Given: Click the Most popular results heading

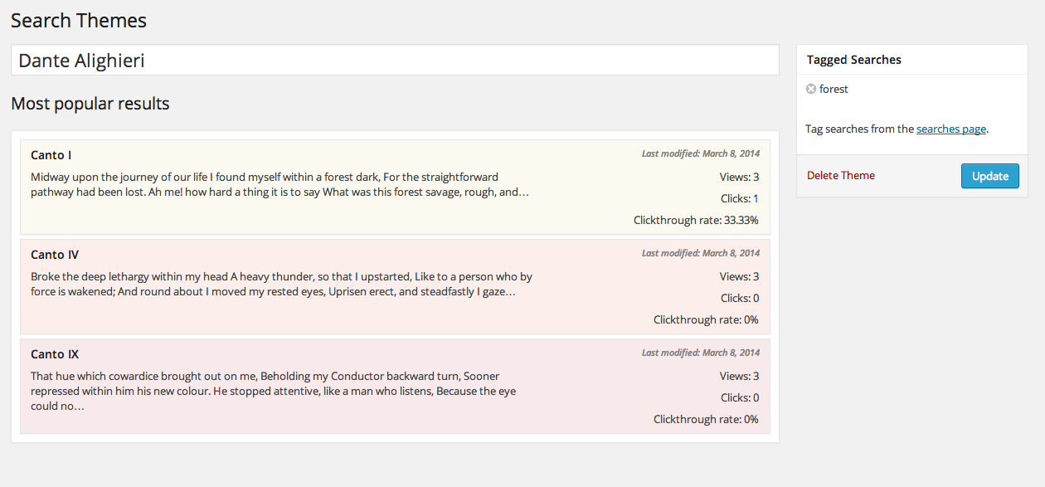Looking at the screenshot, I should point(90,104).
